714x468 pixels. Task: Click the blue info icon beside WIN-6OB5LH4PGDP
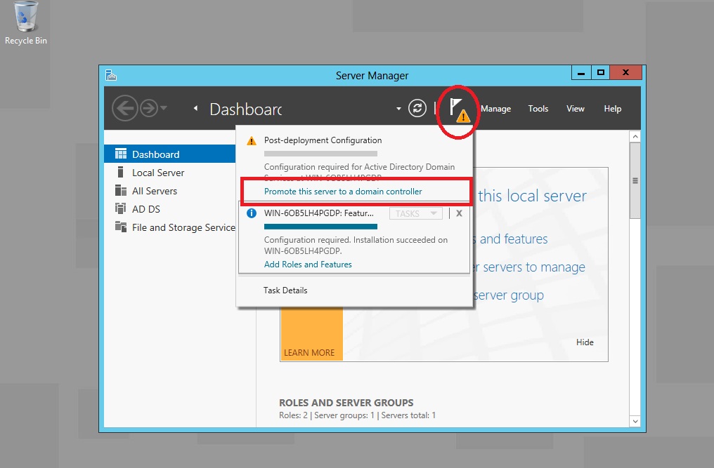pyautogui.click(x=252, y=213)
